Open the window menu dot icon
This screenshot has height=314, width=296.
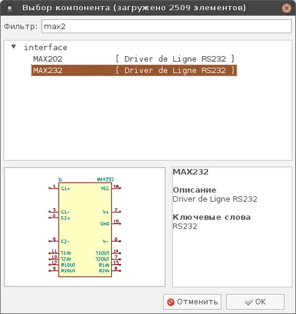10,8
